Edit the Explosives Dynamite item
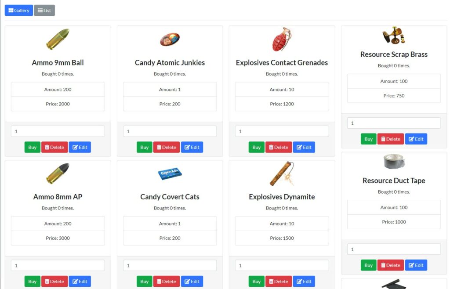 tap(304, 281)
